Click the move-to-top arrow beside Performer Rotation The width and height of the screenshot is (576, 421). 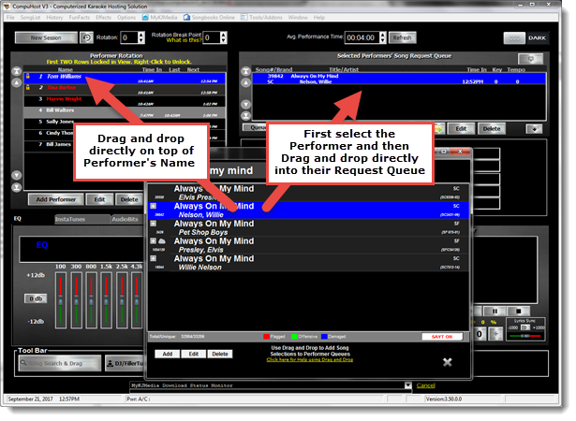tap(15, 72)
